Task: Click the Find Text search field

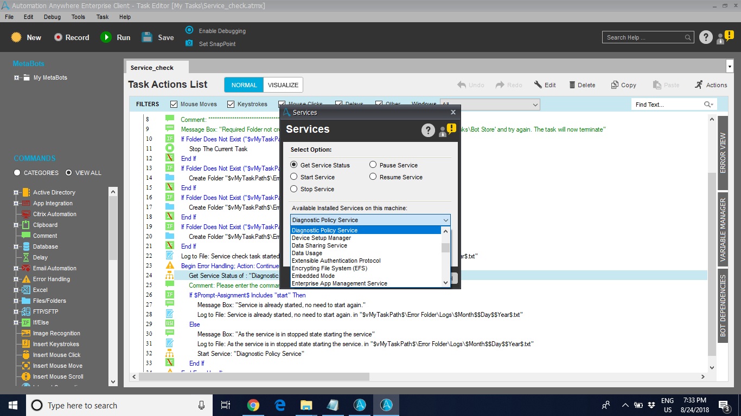Action: 667,105
